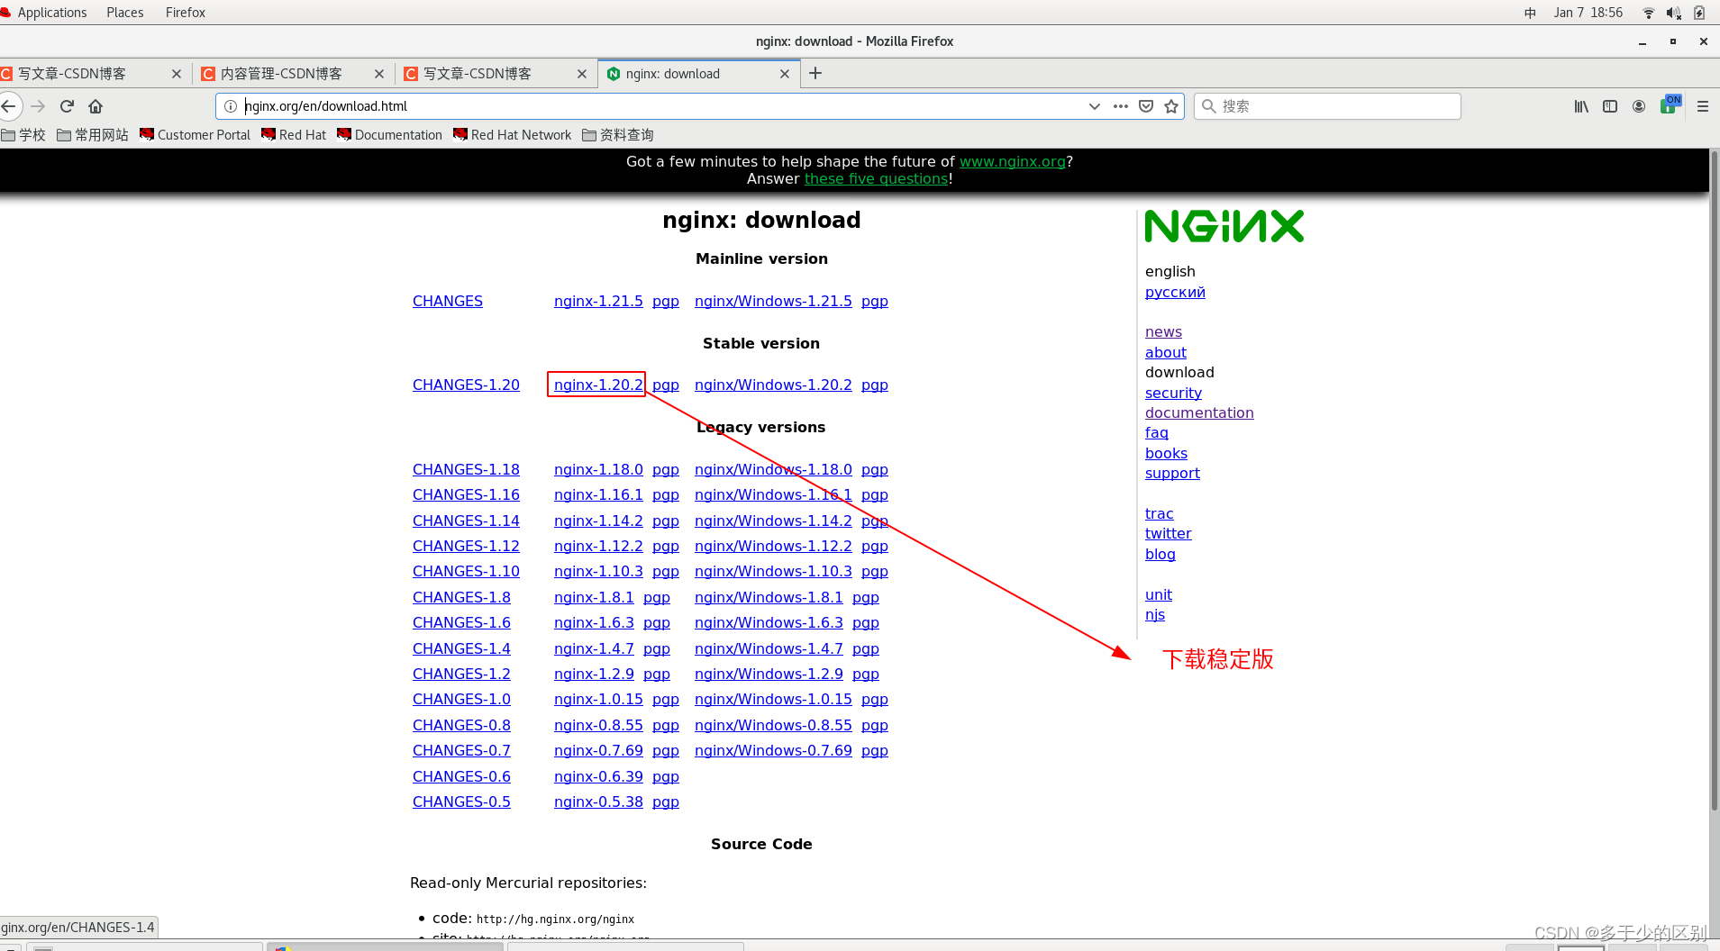Download nginx/Windows-1.12.2

pos(773,547)
